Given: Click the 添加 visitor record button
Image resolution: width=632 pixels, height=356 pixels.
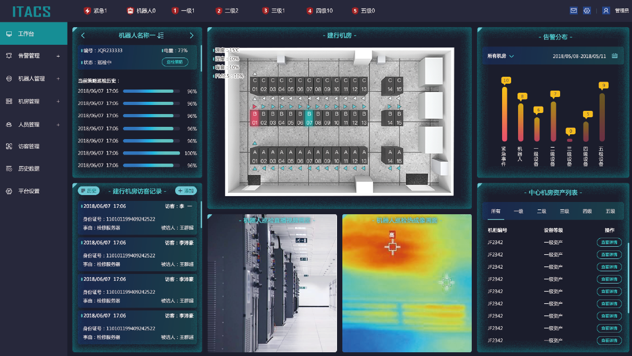Looking at the screenshot, I should 186,190.
